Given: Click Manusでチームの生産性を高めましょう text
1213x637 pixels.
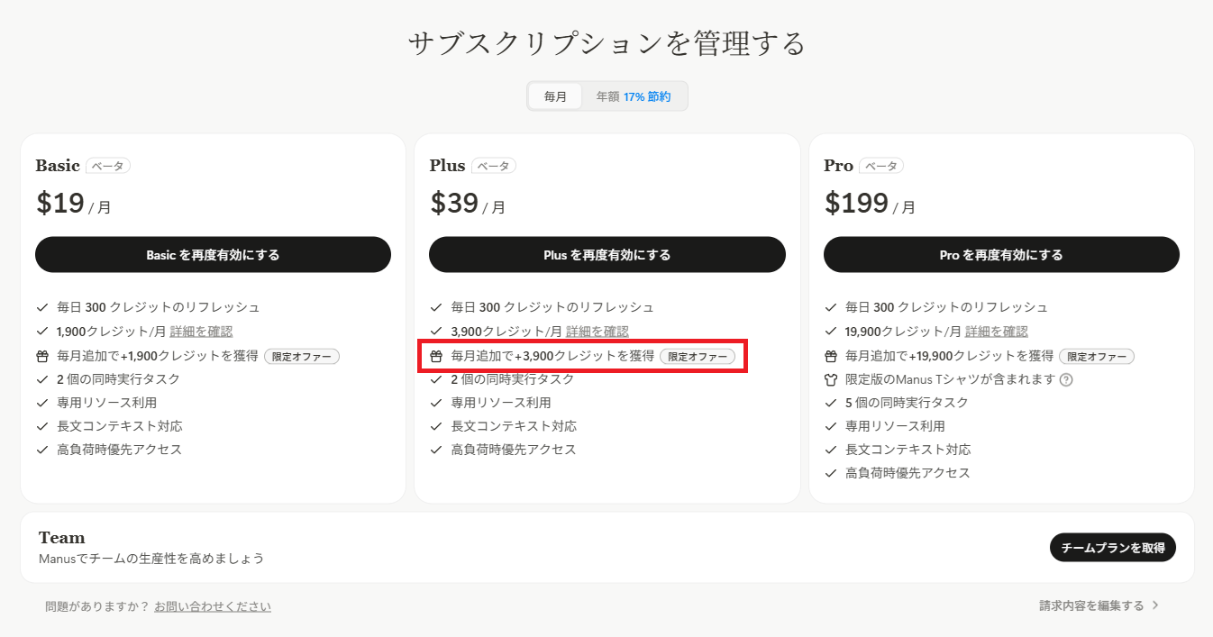Looking at the screenshot, I should (x=151, y=559).
